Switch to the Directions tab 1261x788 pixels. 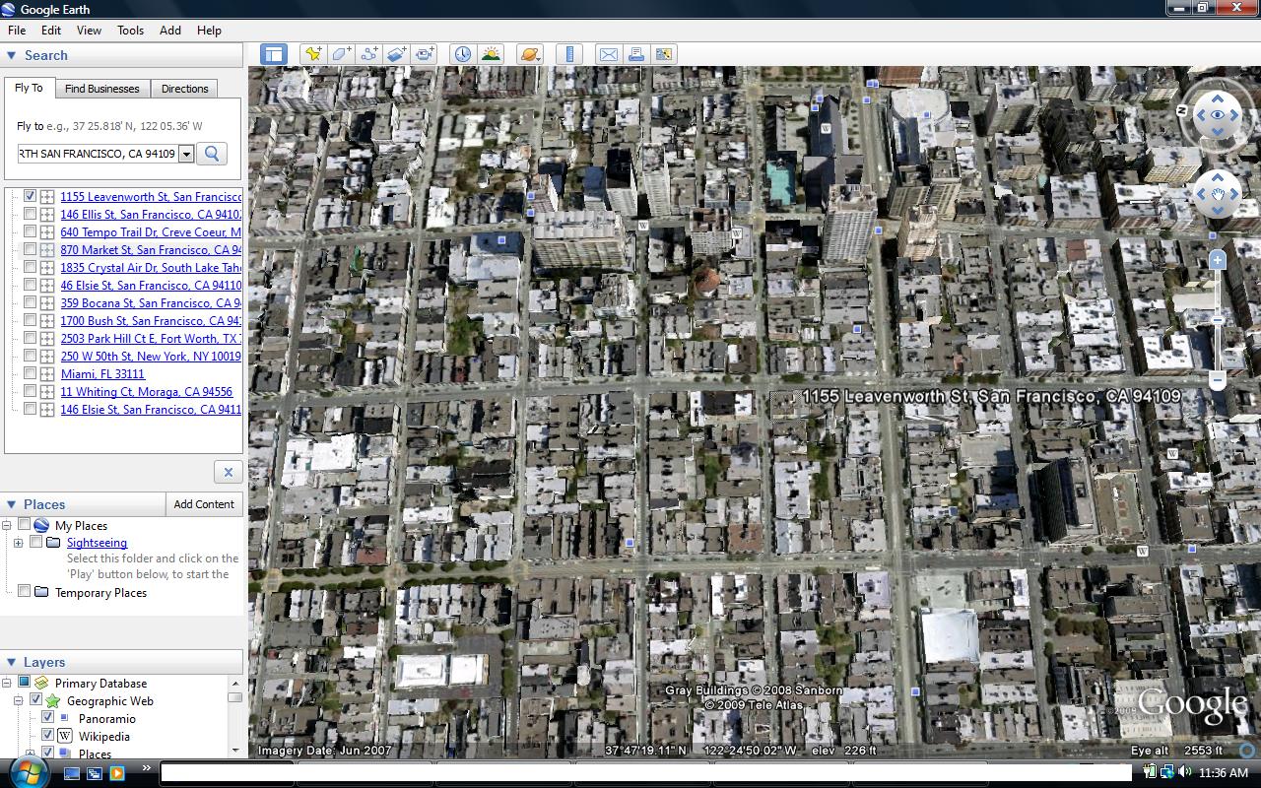tap(185, 89)
